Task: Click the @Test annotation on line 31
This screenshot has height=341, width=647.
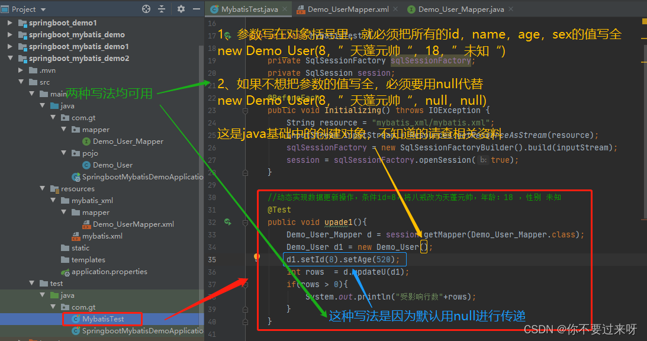Action: pos(279,210)
